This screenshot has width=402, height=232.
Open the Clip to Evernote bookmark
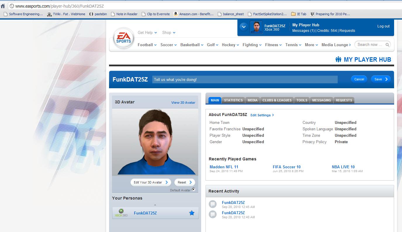(156, 14)
